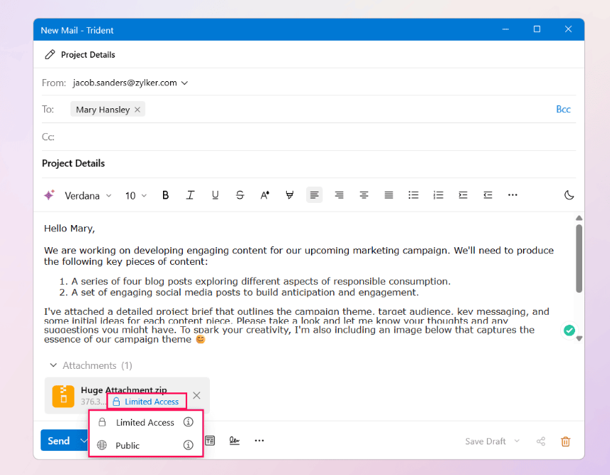610x475 pixels.
Task: Click the scroll up arrow in message body
Action: tap(579, 218)
